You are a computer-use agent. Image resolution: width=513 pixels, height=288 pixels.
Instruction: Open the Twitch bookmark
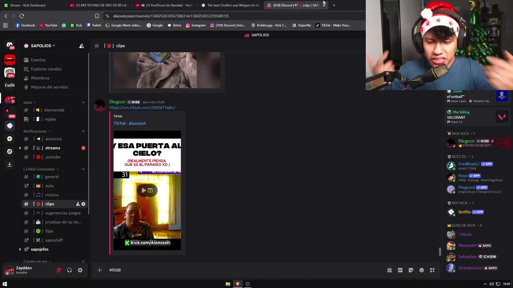point(94,25)
